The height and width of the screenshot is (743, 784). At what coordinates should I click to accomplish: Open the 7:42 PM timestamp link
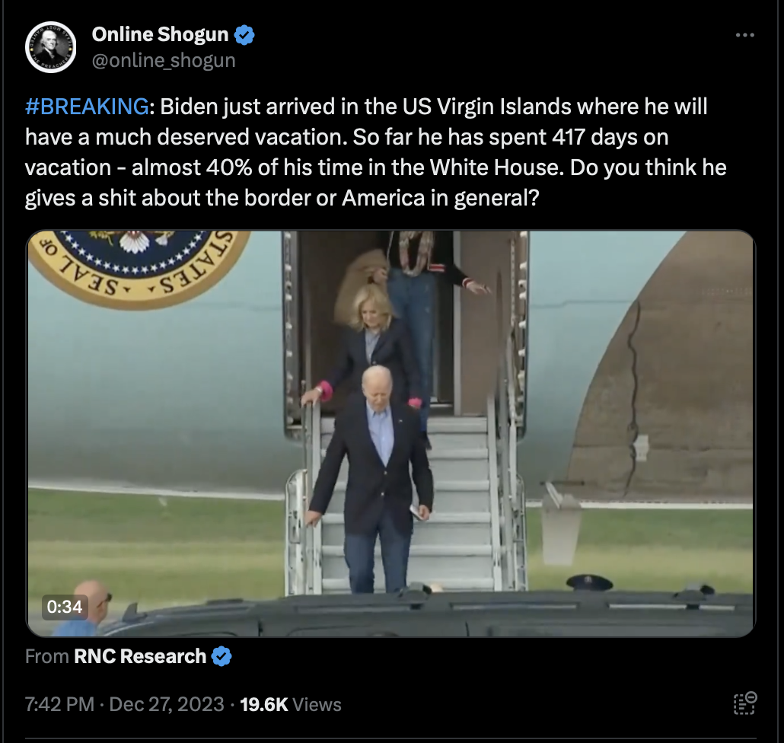(x=59, y=704)
